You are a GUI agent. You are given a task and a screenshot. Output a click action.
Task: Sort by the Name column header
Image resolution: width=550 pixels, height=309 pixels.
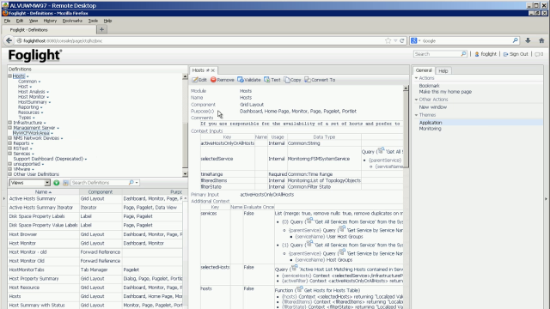tap(43, 192)
